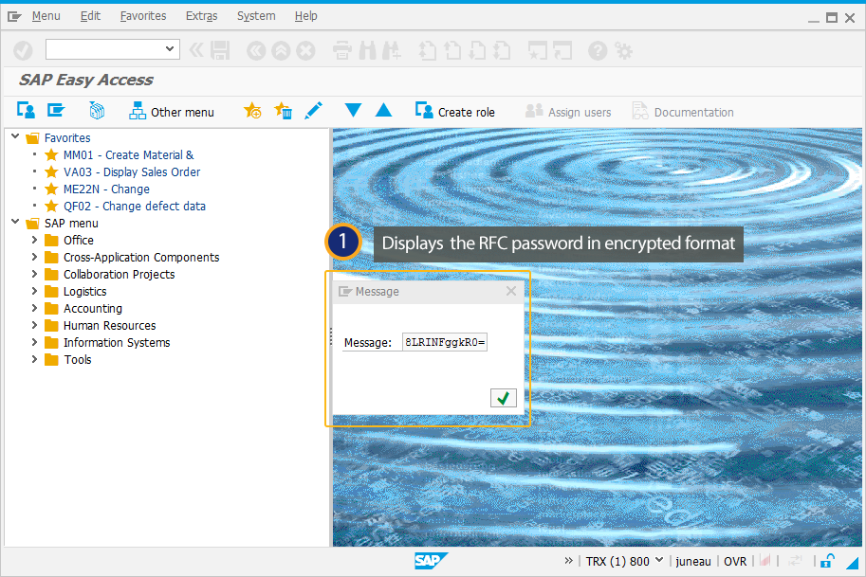Image resolution: width=866 pixels, height=577 pixels.
Task: Expand the Logistics folder
Action: click(34, 291)
